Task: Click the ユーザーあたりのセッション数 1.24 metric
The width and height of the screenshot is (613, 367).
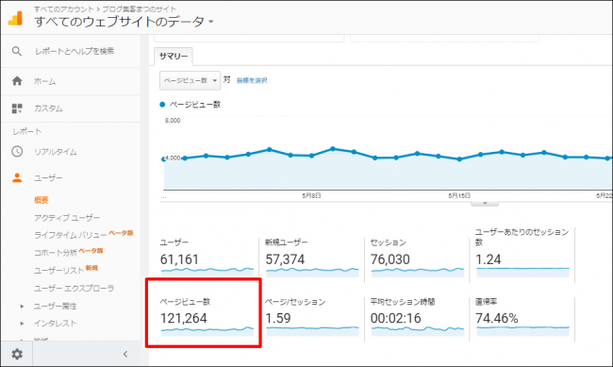Action: pyautogui.click(x=522, y=253)
